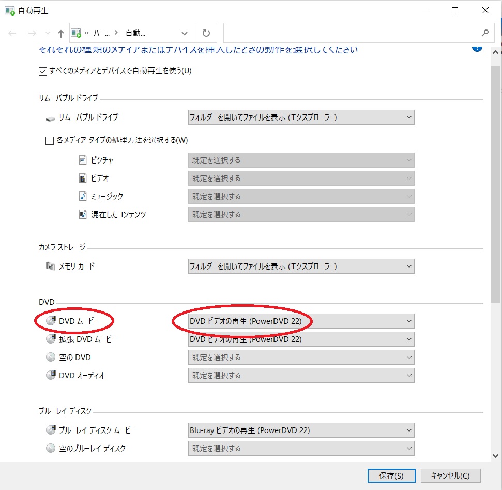Click the 保存(S) button
The width and height of the screenshot is (502, 490).
point(391,476)
